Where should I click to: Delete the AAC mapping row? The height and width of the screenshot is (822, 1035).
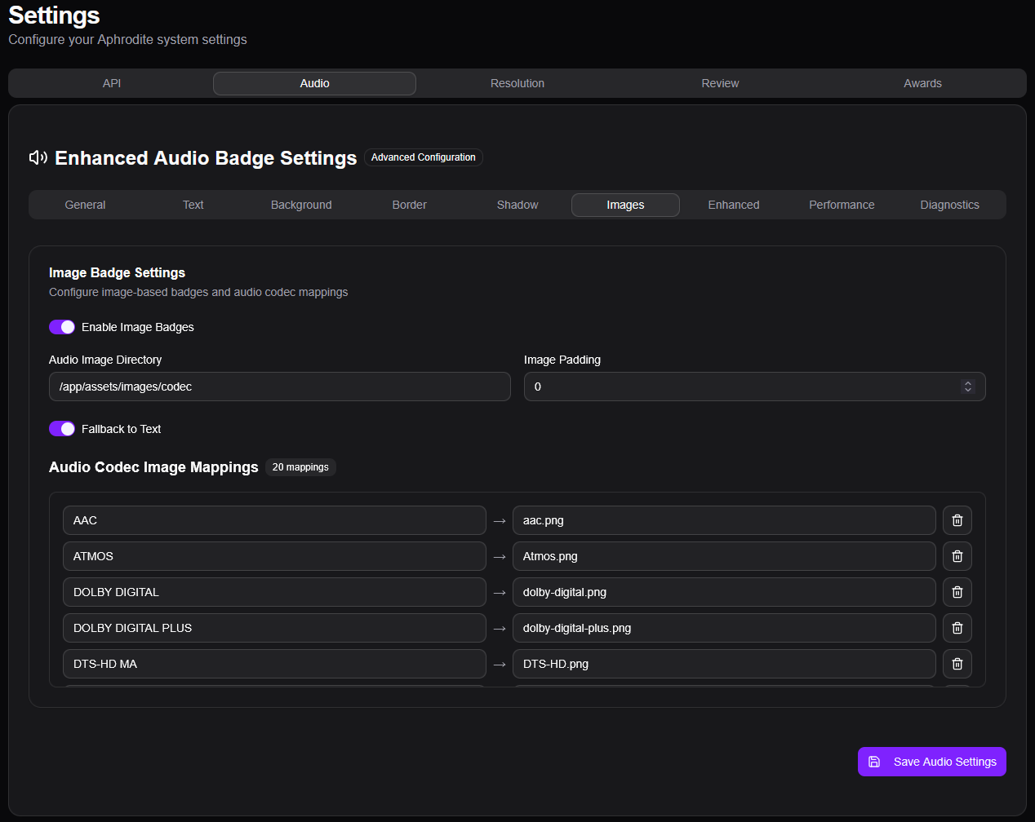coord(957,520)
